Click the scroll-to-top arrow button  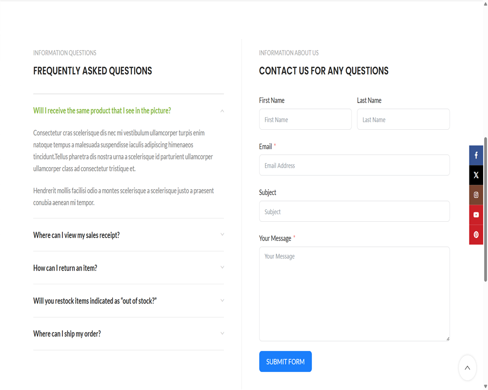pyautogui.click(x=467, y=368)
